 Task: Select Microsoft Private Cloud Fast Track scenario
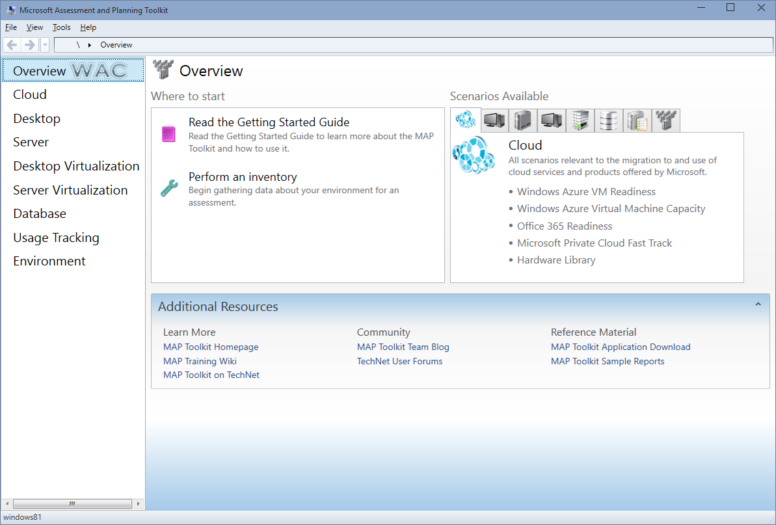(x=595, y=243)
